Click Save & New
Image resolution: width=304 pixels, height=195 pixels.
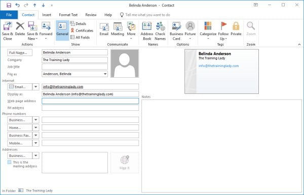coord(32,31)
